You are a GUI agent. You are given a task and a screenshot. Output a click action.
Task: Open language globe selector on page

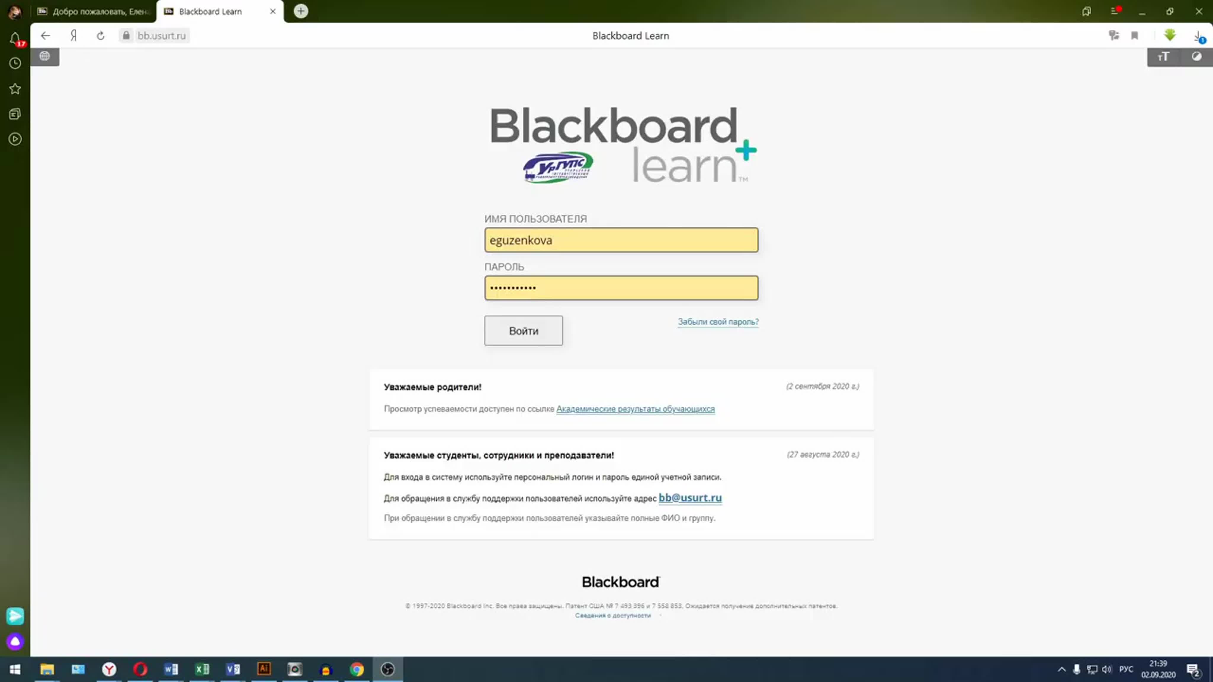(45, 56)
